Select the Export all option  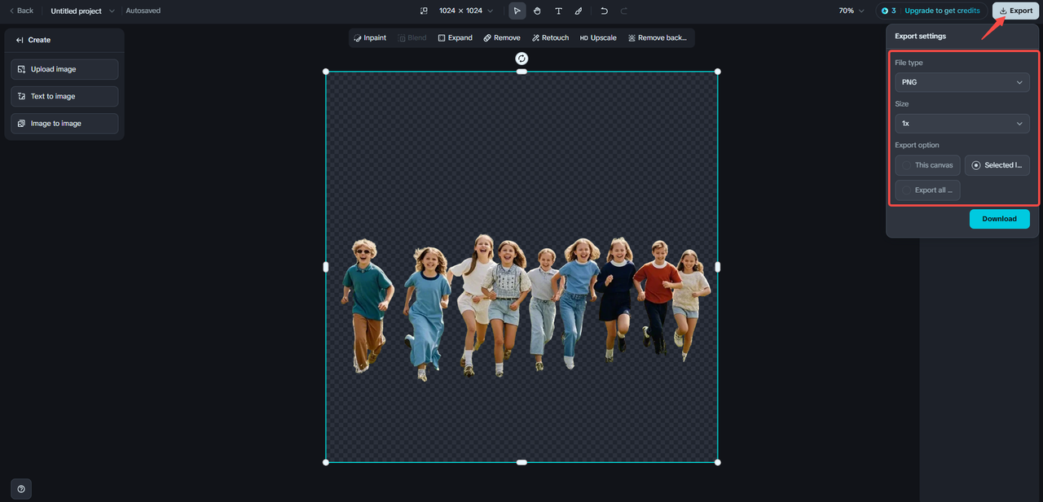927,190
